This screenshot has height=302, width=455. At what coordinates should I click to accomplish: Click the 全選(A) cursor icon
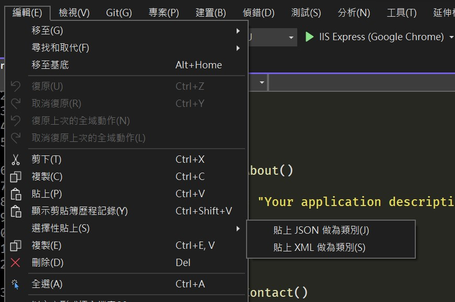15,284
